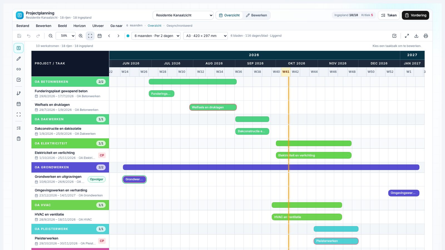The width and height of the screenshot is (445, 250).
Task: Open the Uitvoer menu
Action: point(98,26)
